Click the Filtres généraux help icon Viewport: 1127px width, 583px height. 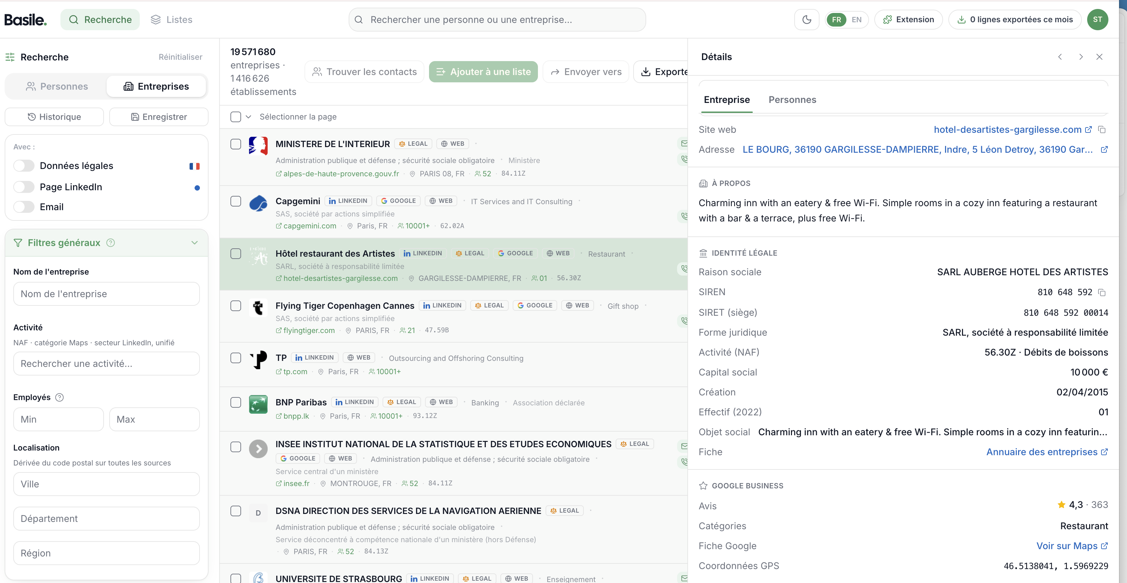(111, 243)
